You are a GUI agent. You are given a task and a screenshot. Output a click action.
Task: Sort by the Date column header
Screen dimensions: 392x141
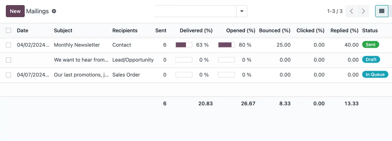click(22, 31)
